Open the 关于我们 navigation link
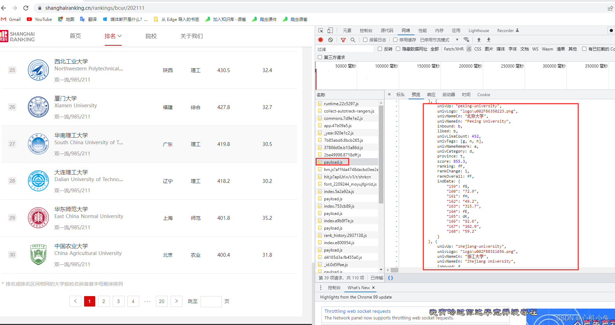 pos(192,36)
